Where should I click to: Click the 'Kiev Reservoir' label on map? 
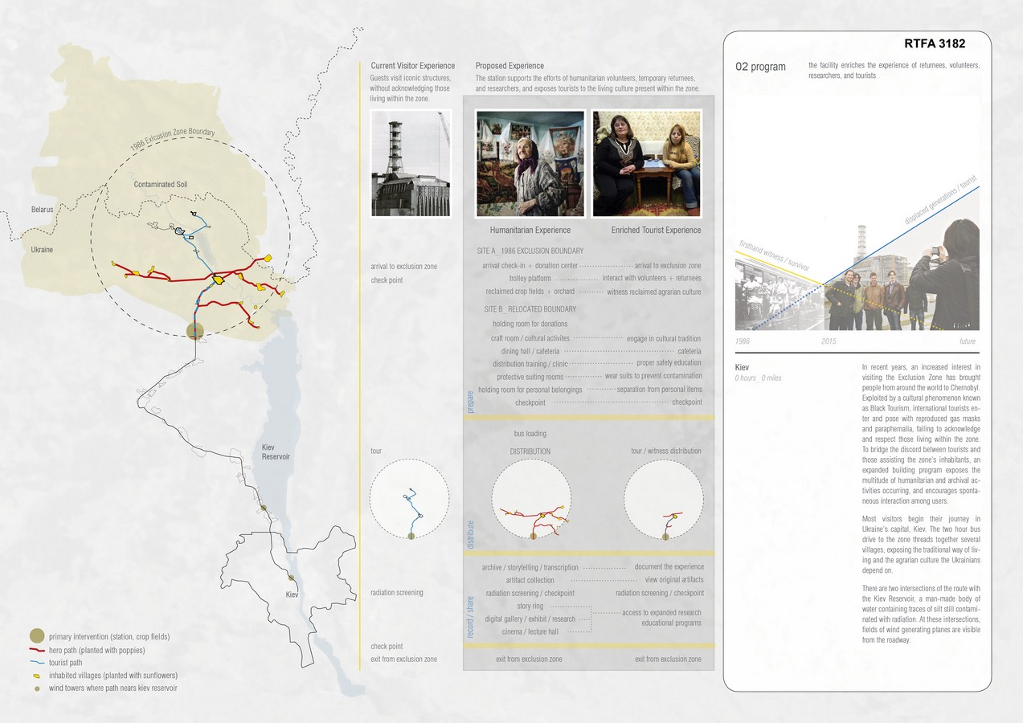(x=276, y=451)
